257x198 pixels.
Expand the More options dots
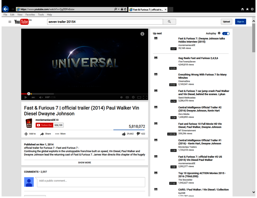[x=57, y=134]
